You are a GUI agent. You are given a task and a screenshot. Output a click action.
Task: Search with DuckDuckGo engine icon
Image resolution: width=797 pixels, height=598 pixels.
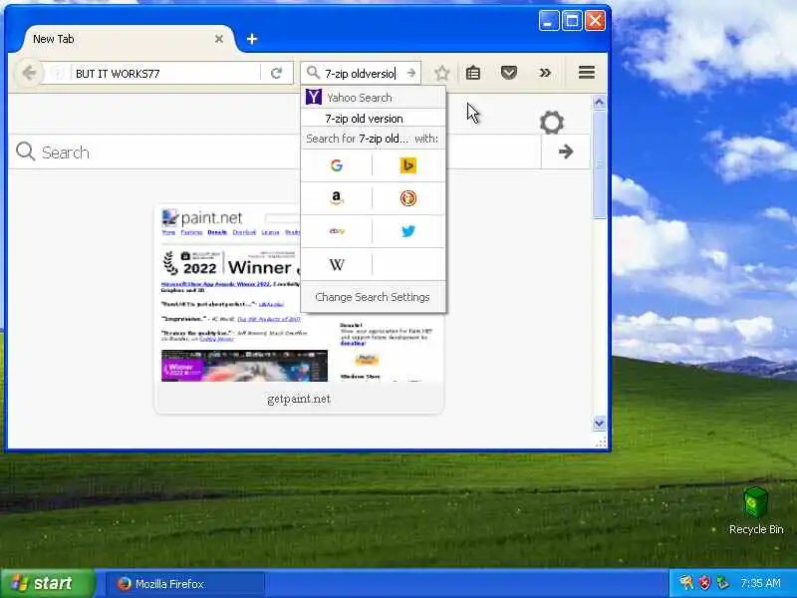408,197
